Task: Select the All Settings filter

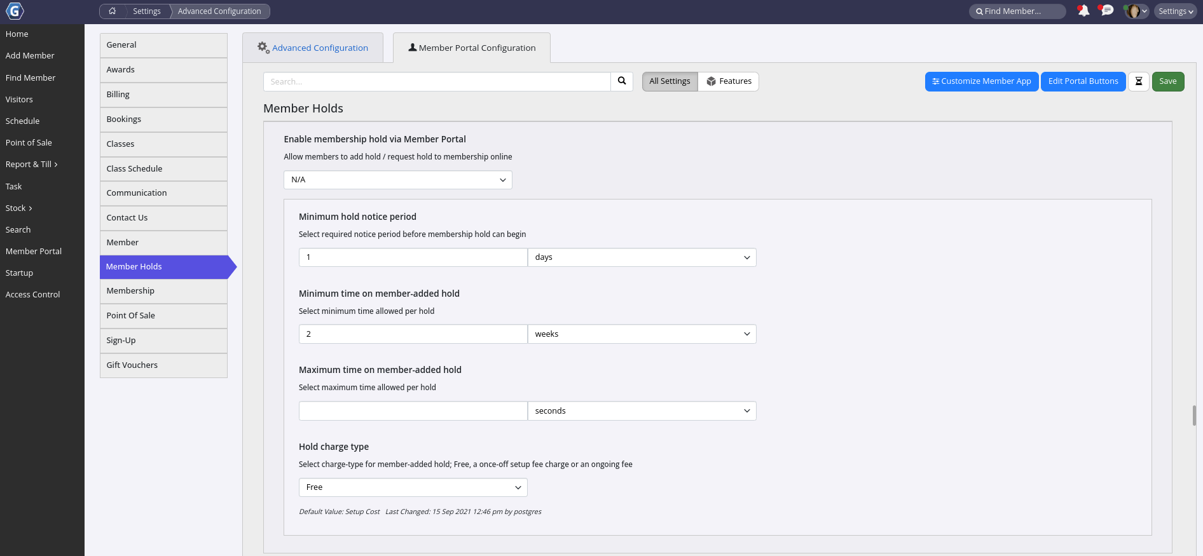Action: (670, 81)
